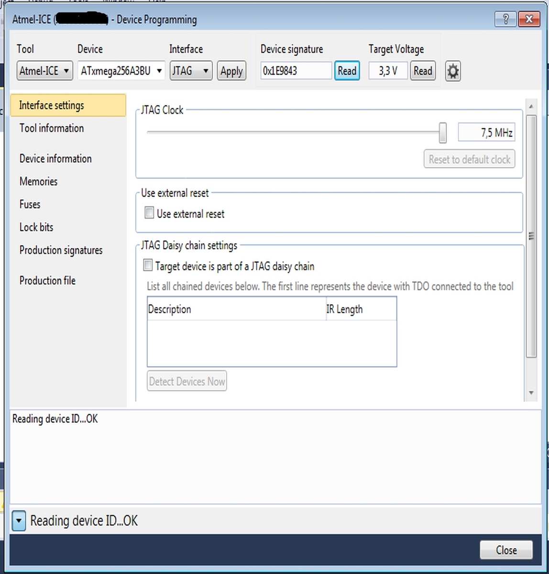This screenshot has height=574, width=549.
Task: Open Device information page
Action: point(55,159)
